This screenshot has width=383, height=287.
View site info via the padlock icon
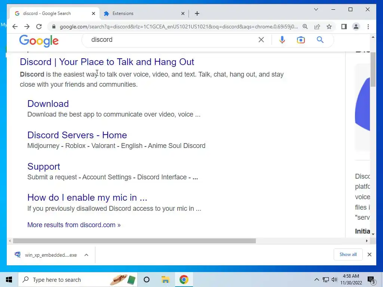tap(54, 27)
